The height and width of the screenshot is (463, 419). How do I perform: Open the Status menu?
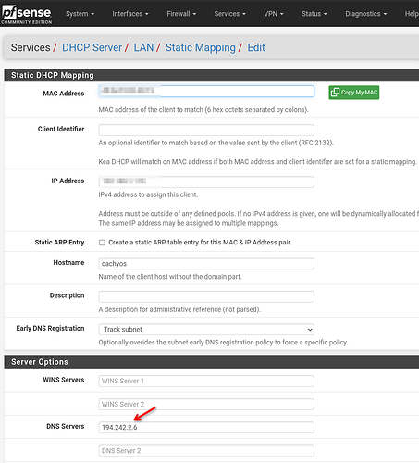click(314, 14)
